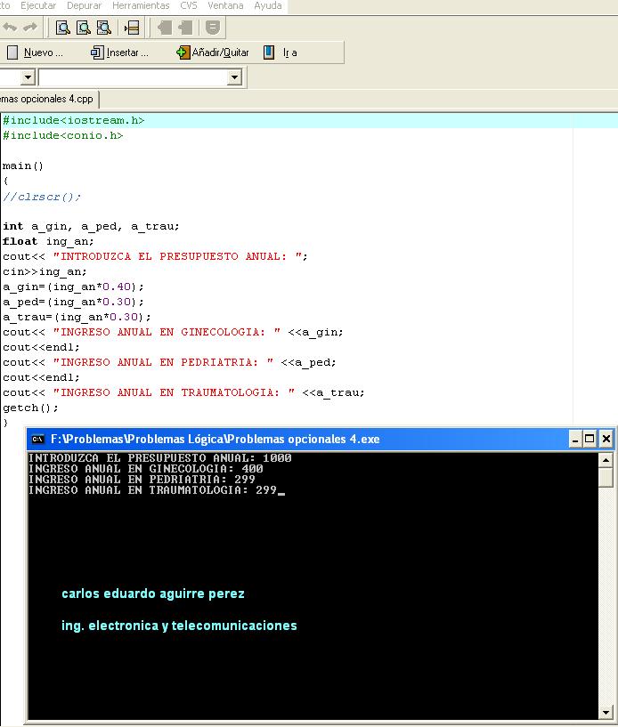Screen dimensions: 618x727
Task: Click the cin>>ing_an; line
Action: coord(45,271)
